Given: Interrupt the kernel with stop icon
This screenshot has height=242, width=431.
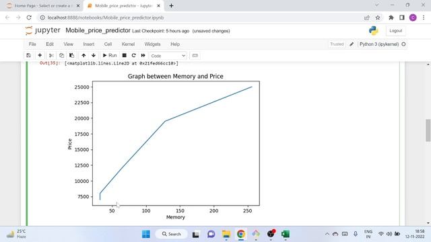Looking at the screenshot, I should 124,55.
